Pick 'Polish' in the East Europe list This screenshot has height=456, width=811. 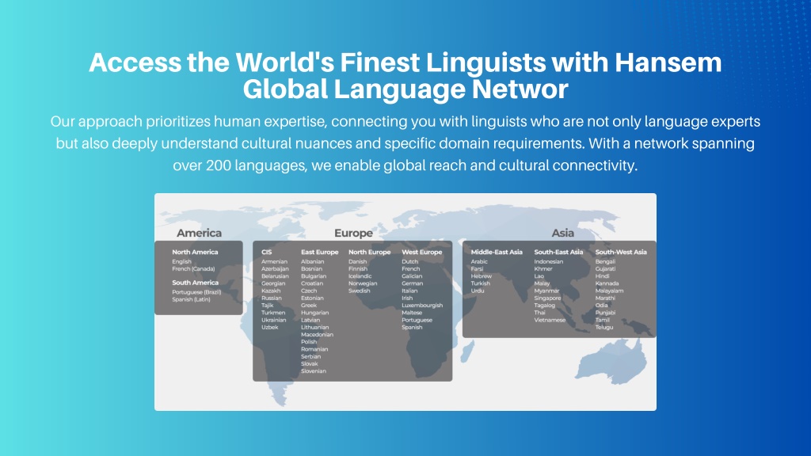pos(309,342)
